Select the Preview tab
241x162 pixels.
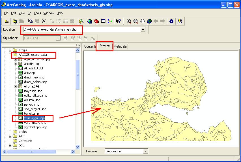pyautogui.click(x=105, y=46)
